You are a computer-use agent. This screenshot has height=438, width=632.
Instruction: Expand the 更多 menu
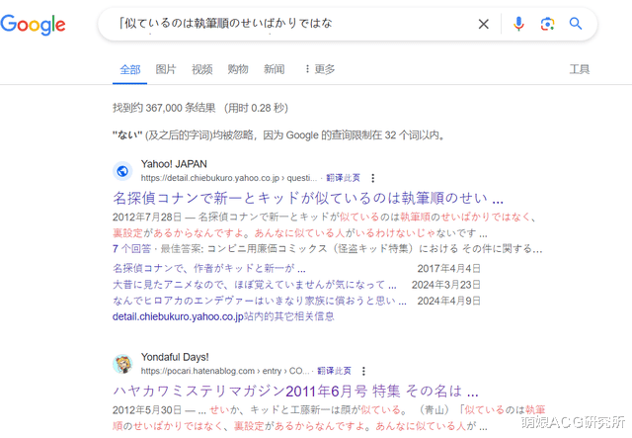[x=320, y=69]
